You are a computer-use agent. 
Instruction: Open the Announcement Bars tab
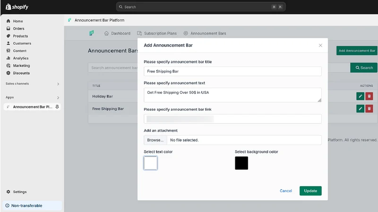[205, 33]
